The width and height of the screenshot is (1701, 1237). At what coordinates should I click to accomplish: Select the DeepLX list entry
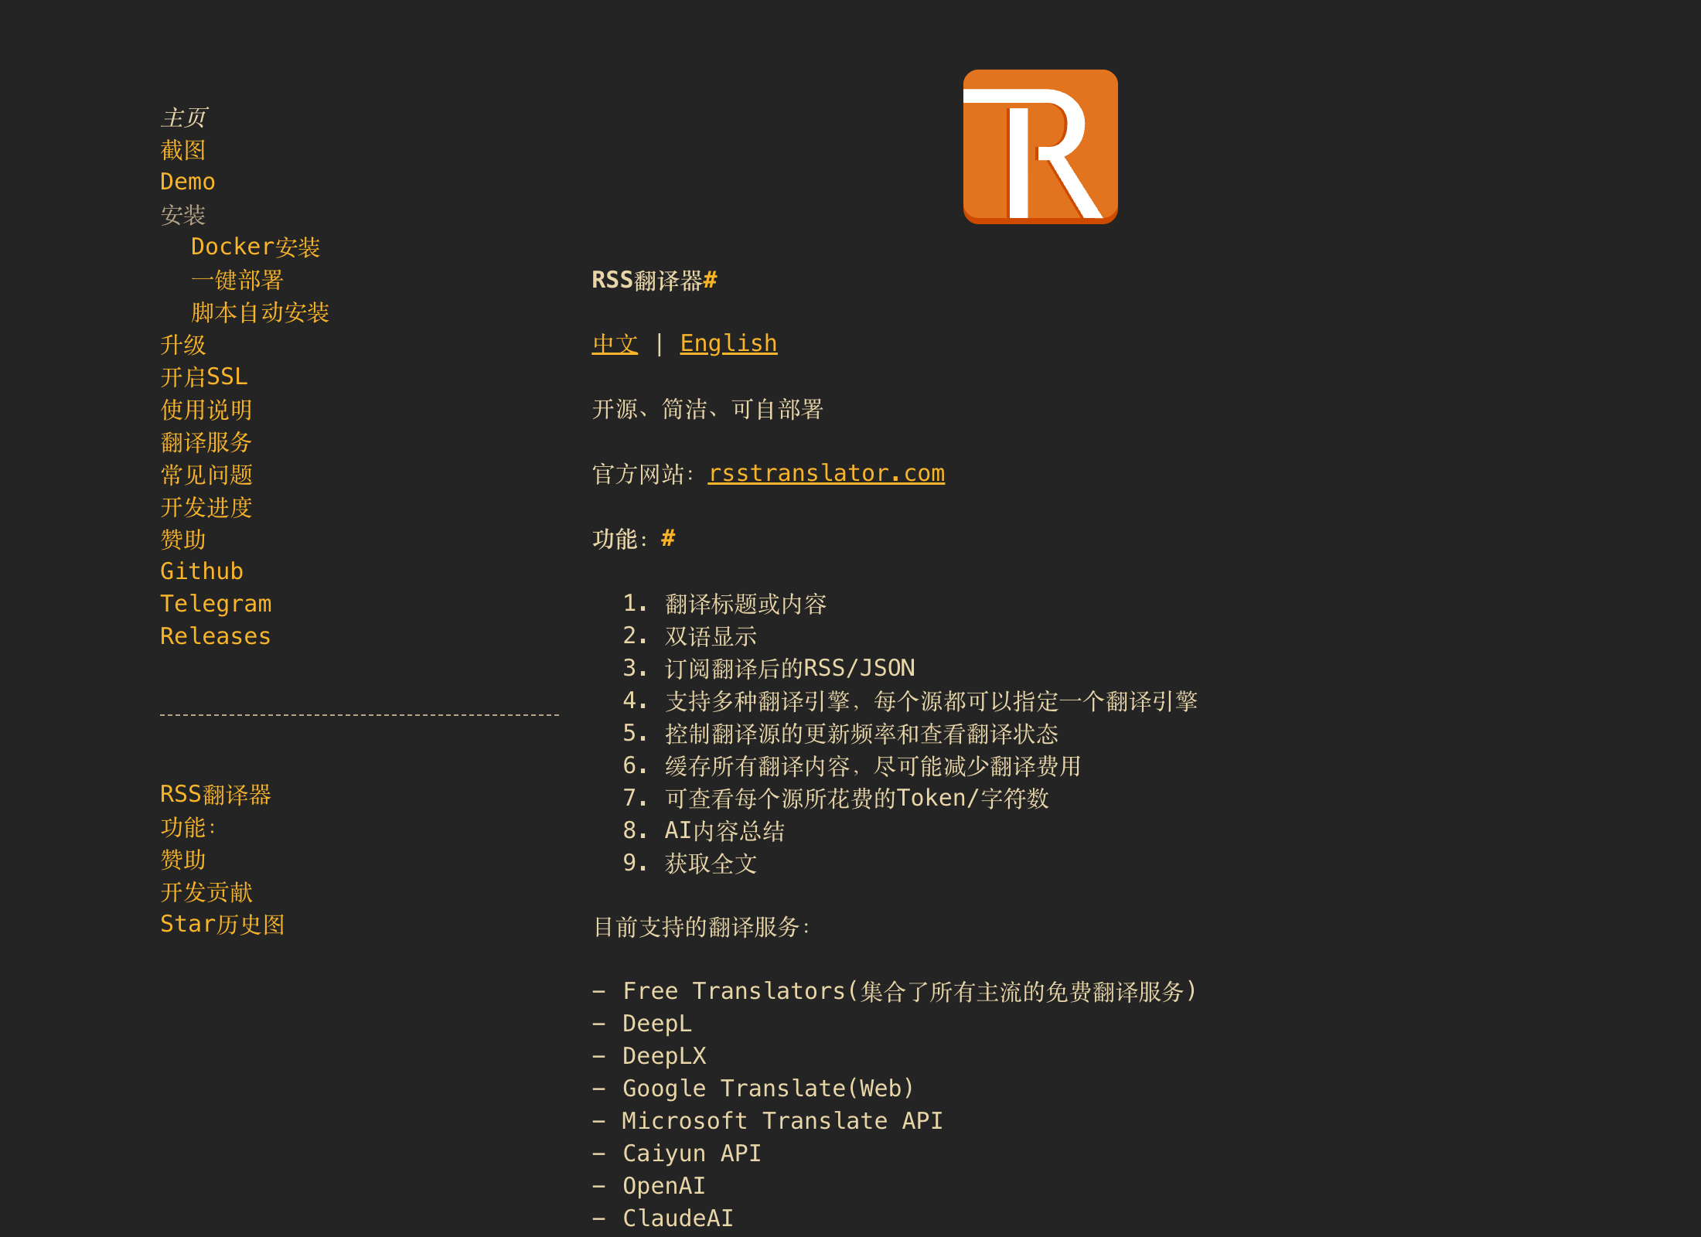pyautogui.click(x=664, y=1056)
